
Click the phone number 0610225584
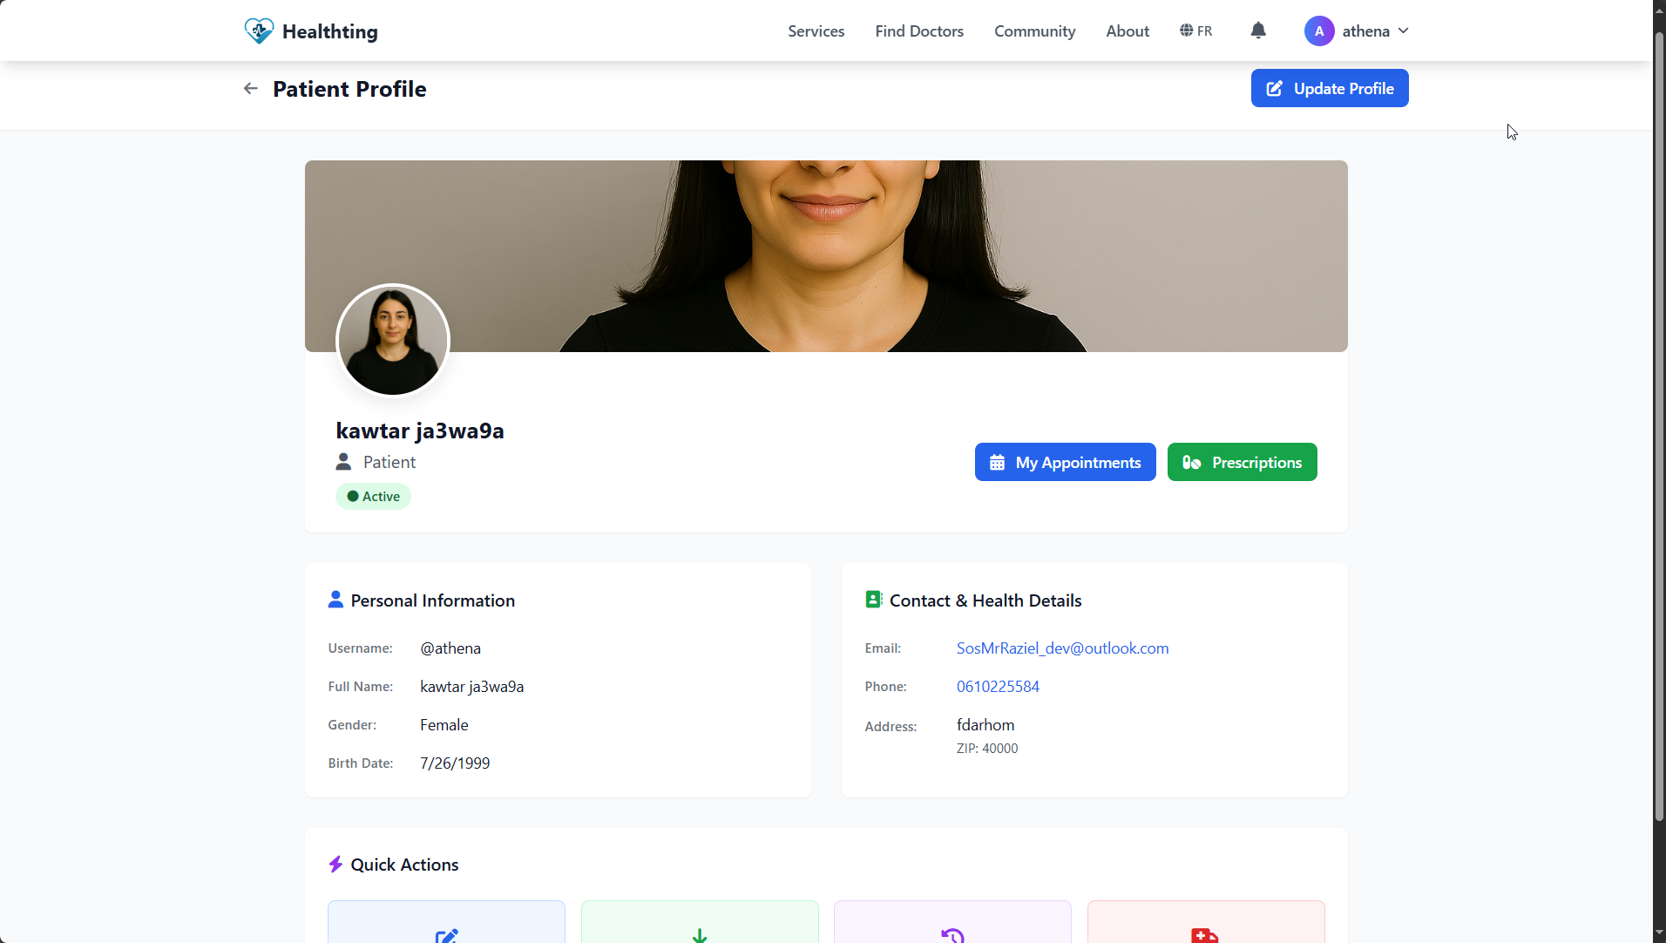pyautogui.click(x=998, y=687)
